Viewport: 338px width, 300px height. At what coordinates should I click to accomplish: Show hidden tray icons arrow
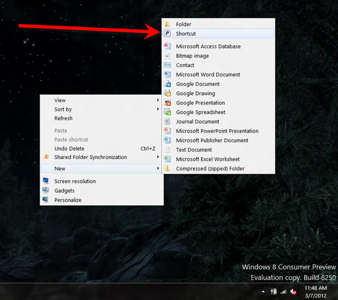point(263,292)
